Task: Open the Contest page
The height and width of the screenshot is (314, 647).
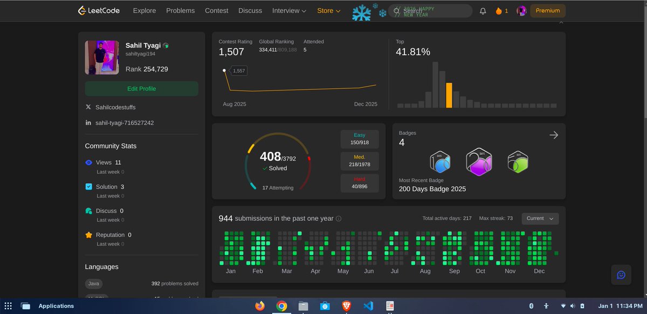Action: coord(217,11)
